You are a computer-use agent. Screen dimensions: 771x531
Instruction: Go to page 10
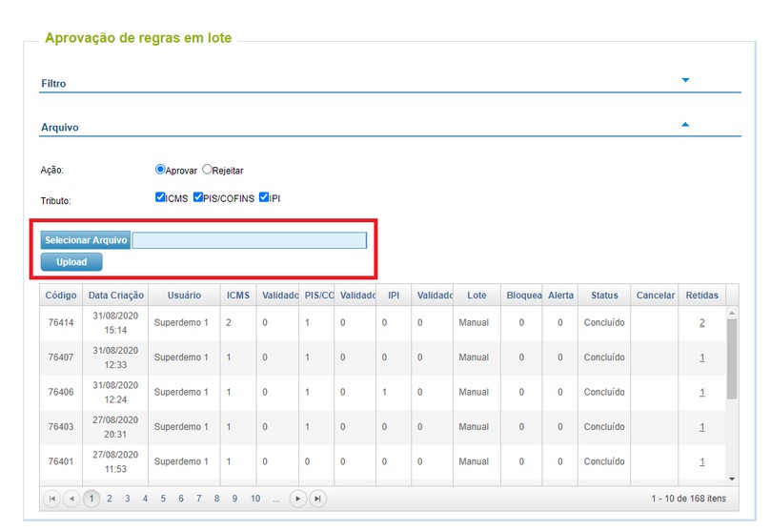[x=255, y=499]
